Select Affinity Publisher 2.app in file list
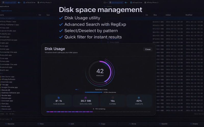Viewport: 204px width, 127px height. click(9, 25)
